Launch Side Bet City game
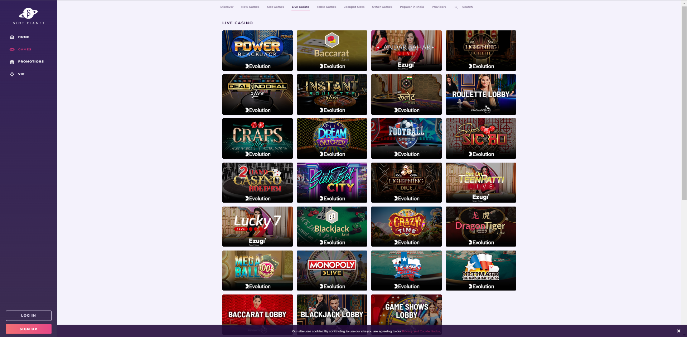 tap(332, 183)
